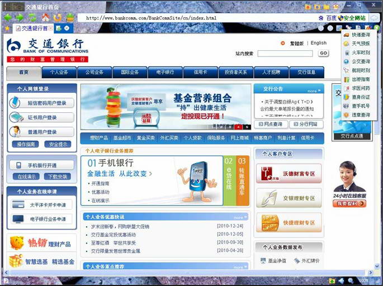Viewport: 383px width, 286px height.
Task: Open the 交行信息 navigation tab
Action: 306,73
